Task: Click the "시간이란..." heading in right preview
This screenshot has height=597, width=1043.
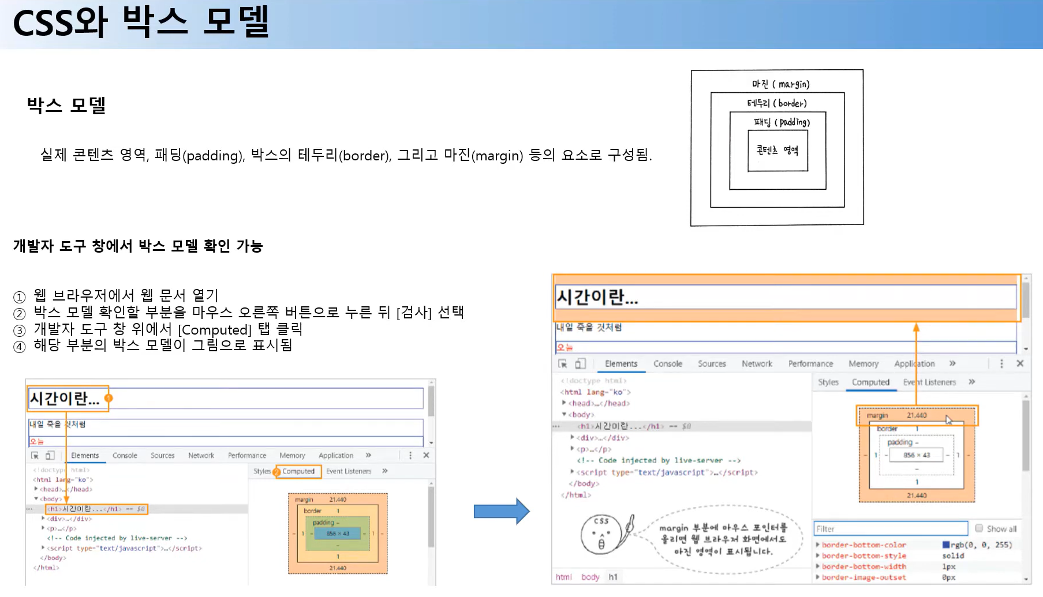Action: 596,297
